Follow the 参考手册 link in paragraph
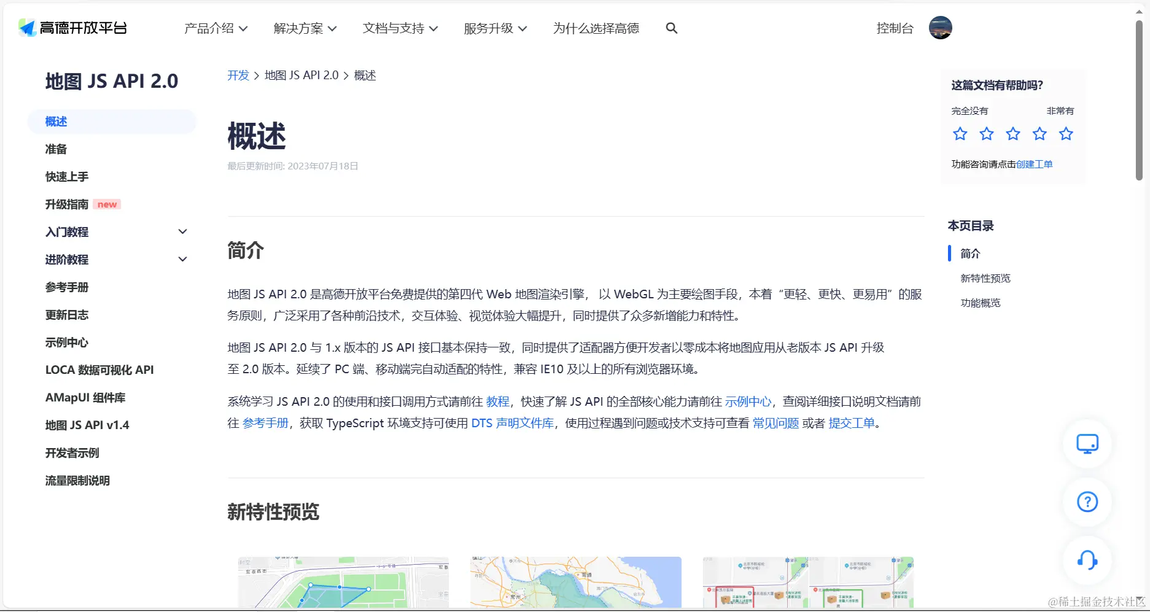 point(265,423)
